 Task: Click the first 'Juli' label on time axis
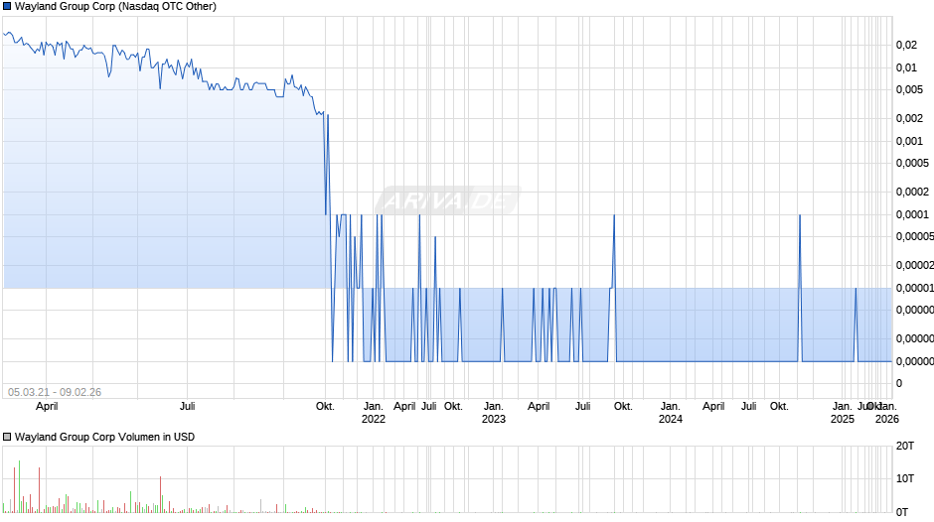pyautogui.click(x=187, y=407)
